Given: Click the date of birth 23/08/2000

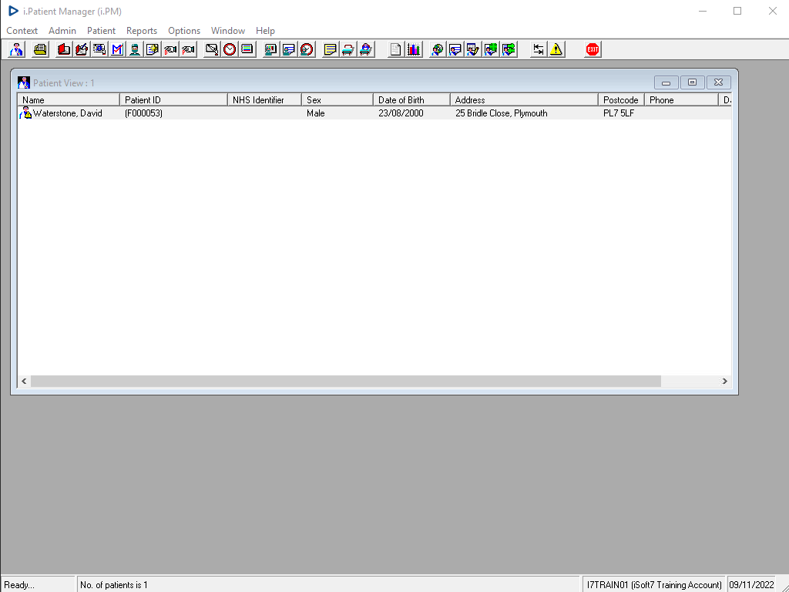Looking at the screenshot, I should coord(401,113).
